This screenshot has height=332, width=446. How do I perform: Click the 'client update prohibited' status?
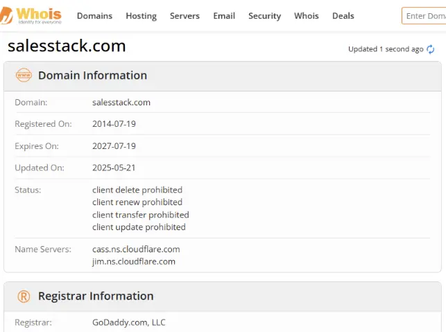[x=139, y=227]
